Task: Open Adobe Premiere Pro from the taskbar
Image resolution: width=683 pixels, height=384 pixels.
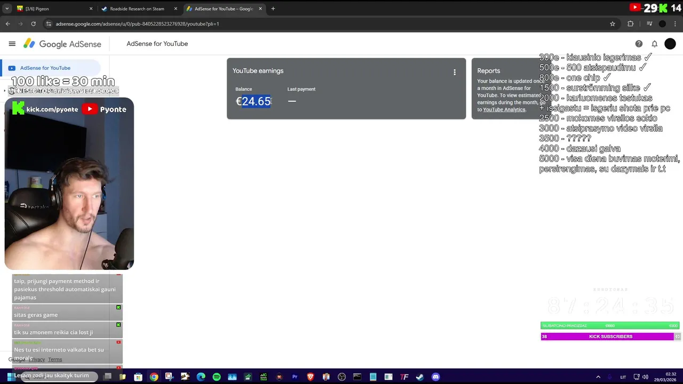Action: pyautogui.click(x=295, y=377)
